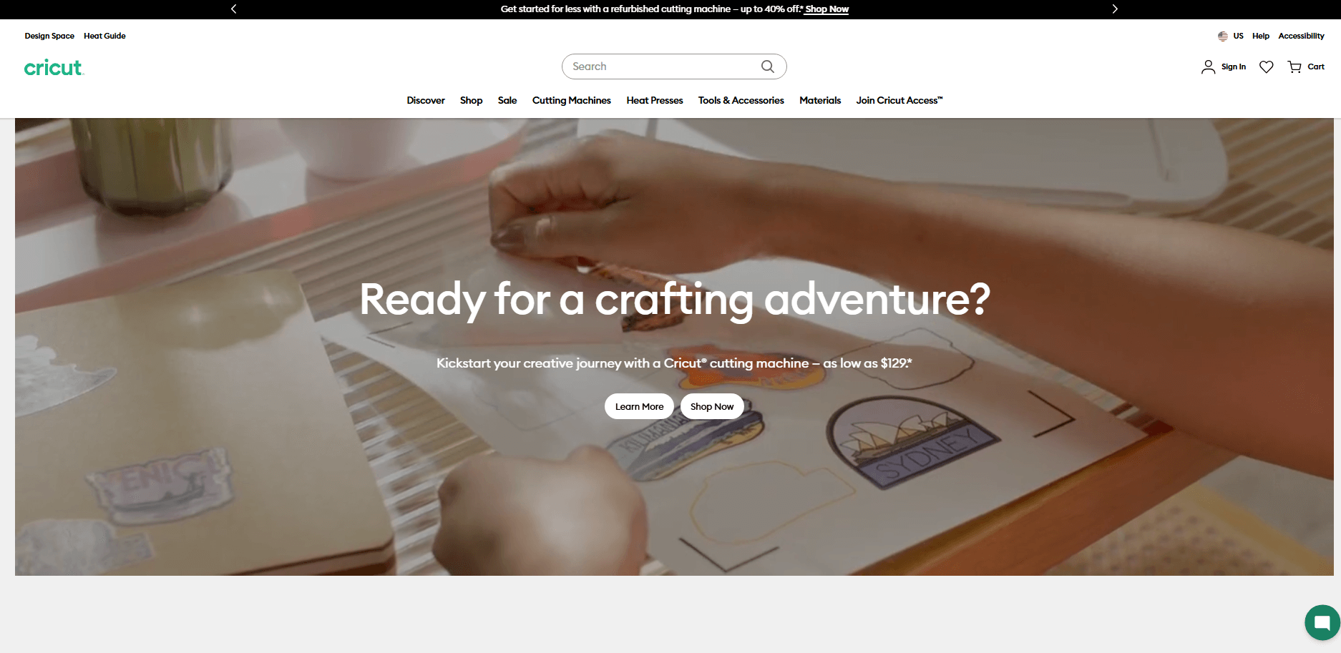Go to the Cricut logo home
Image resolution: width=1341 pixels, height=653 pixels.
(54, 68)
